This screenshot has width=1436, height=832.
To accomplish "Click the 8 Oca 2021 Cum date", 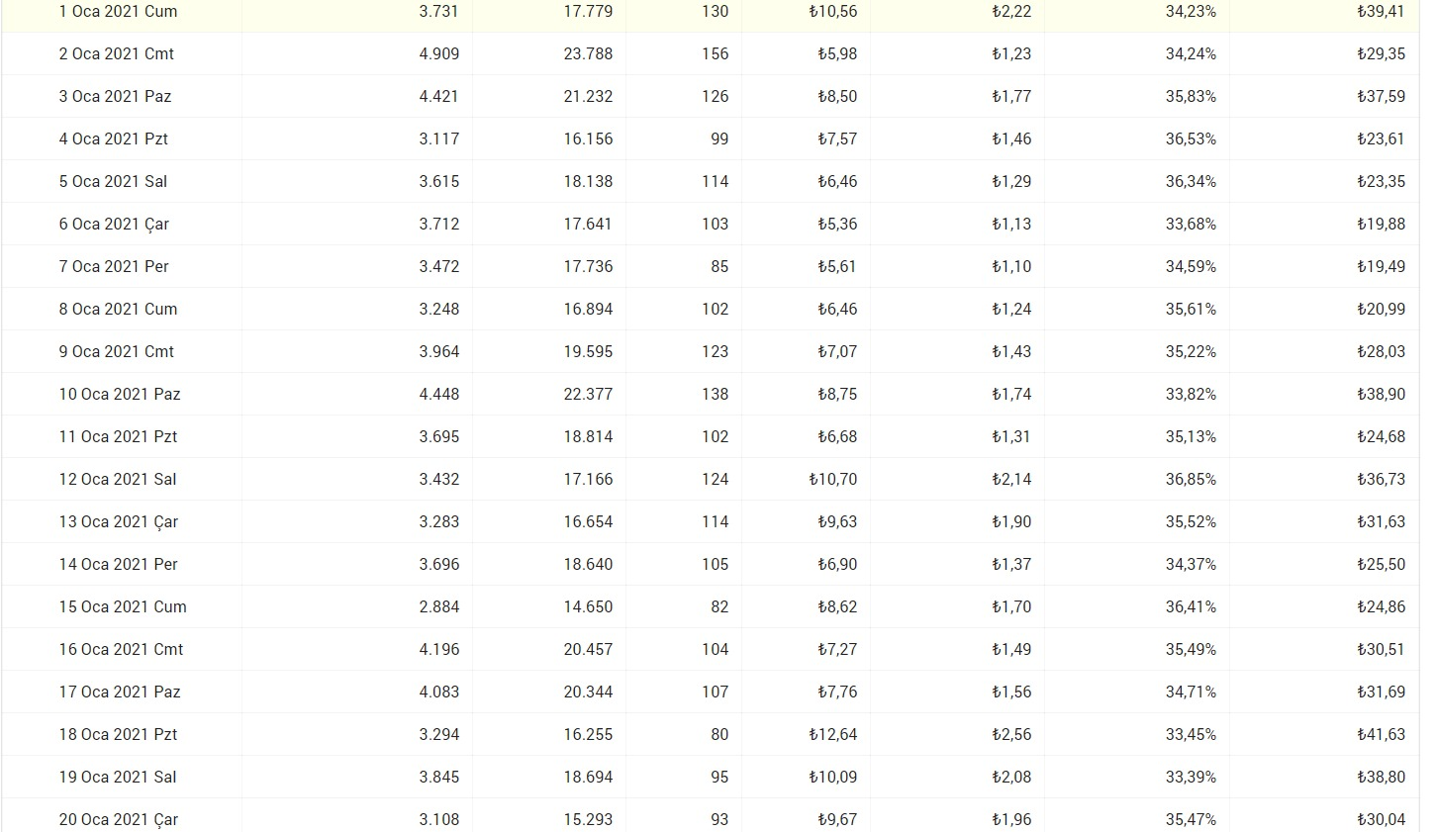I will 118,309.
